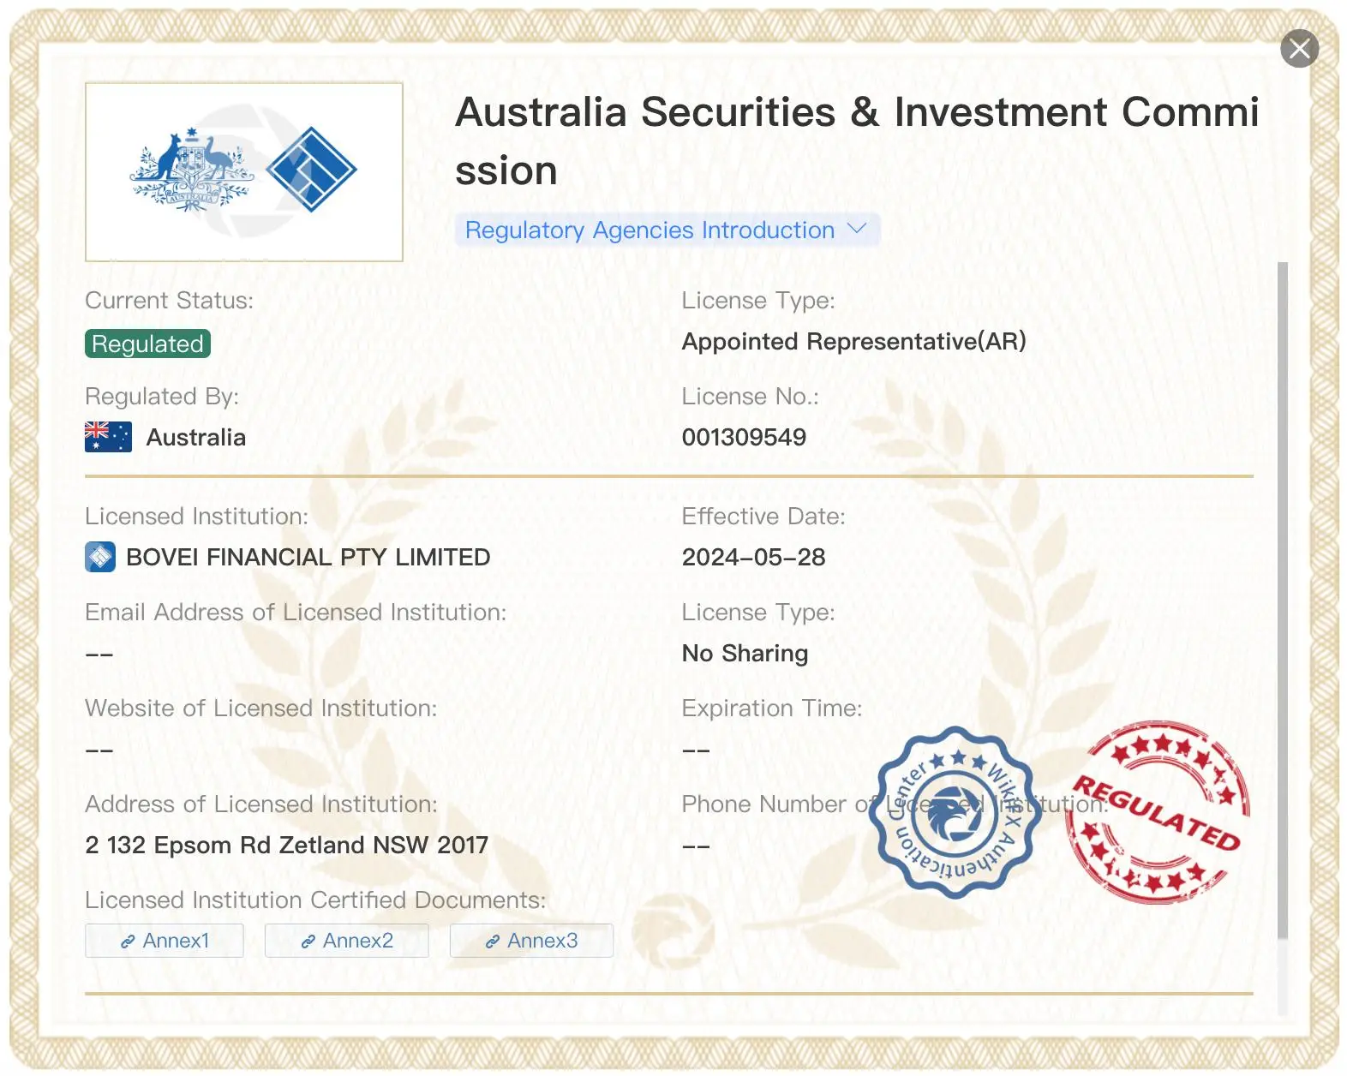Image resolution: width=1347 pixels, height=1076 pixels.
Task: Open the Annex3 certified document
Action: (531, 941)
